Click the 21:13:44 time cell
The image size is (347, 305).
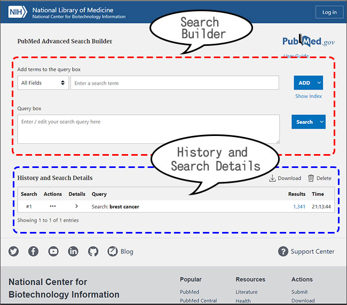coord(321,207)
